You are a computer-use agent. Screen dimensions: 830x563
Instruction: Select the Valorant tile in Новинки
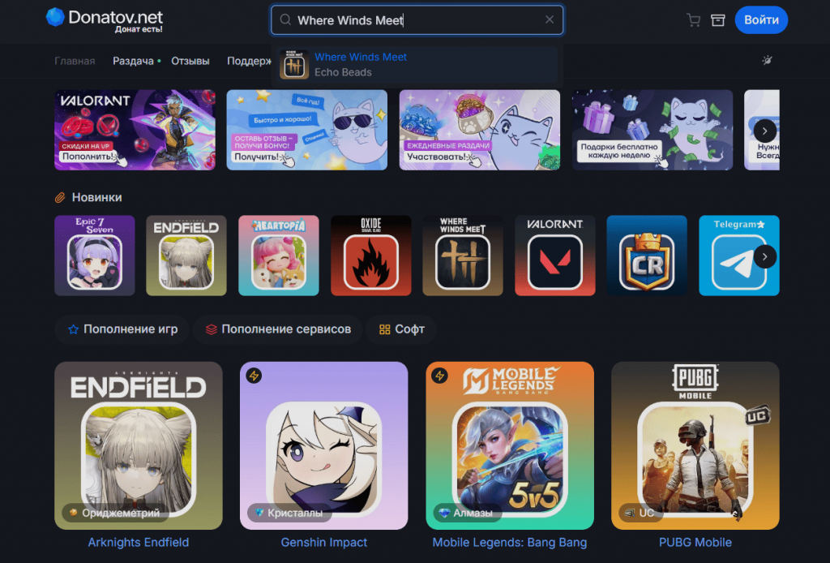pos(554,256)
